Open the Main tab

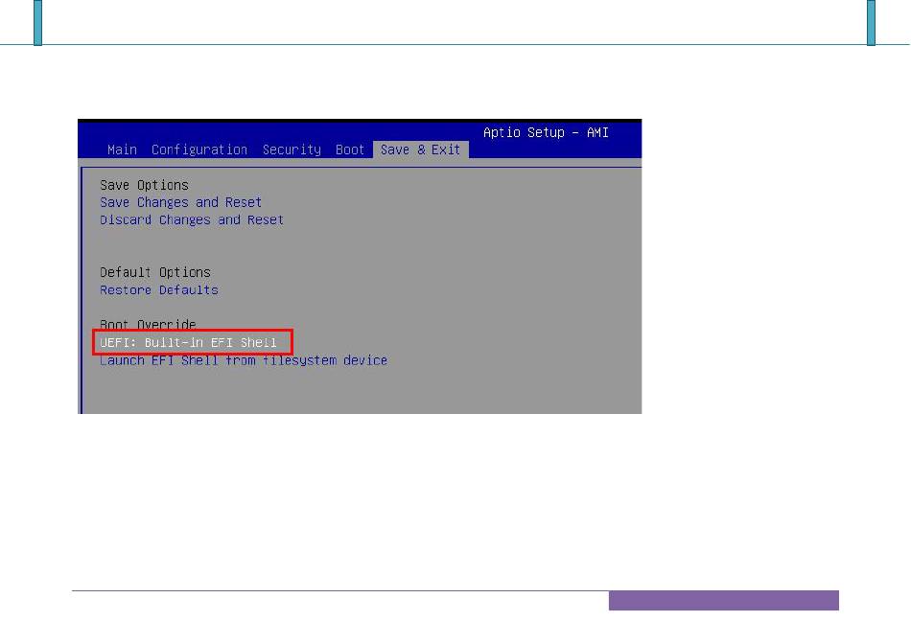[x=122, y=149]
